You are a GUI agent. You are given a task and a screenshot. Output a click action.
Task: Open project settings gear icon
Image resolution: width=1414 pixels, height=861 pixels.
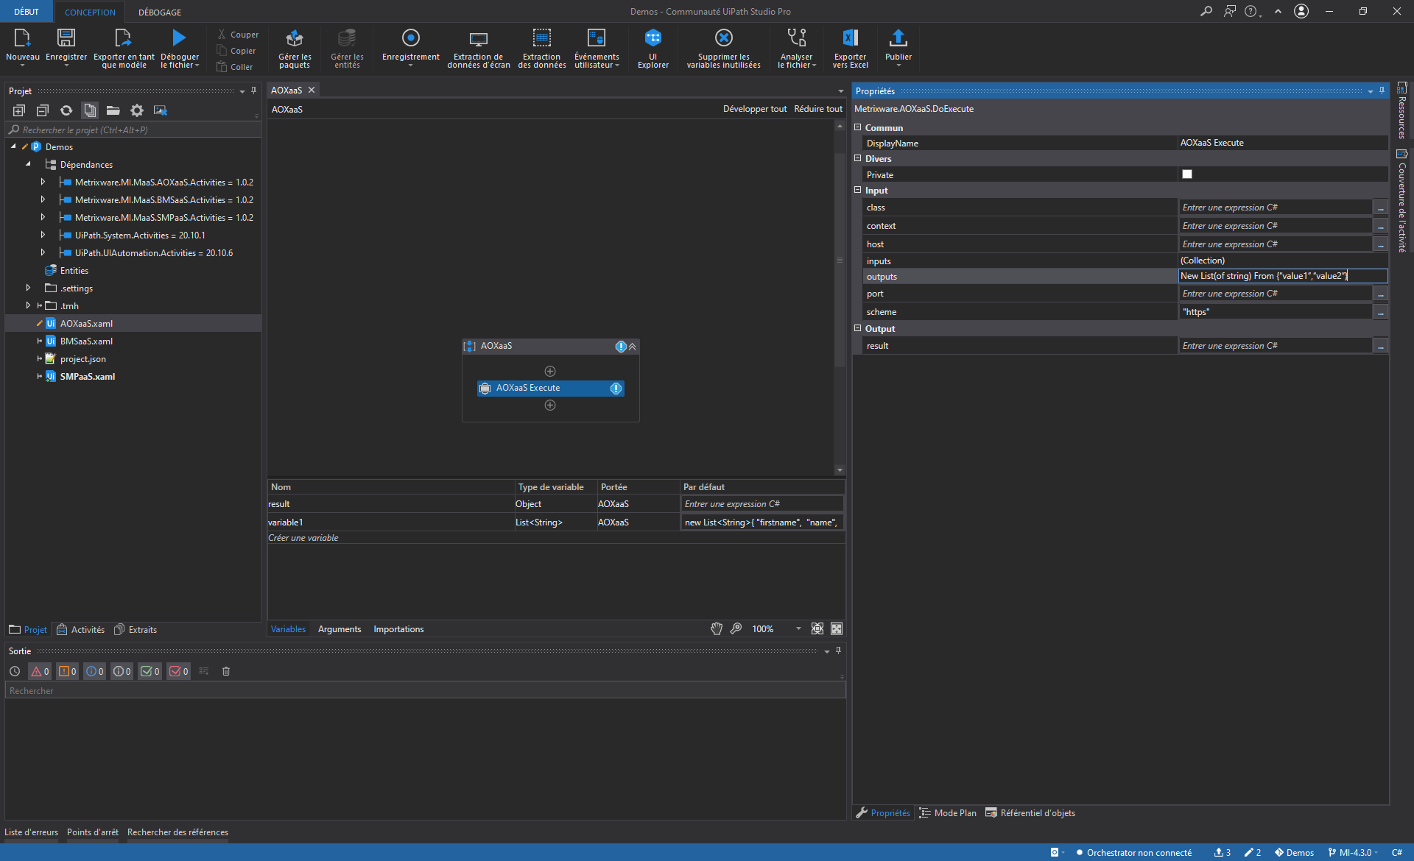(137, 110)
